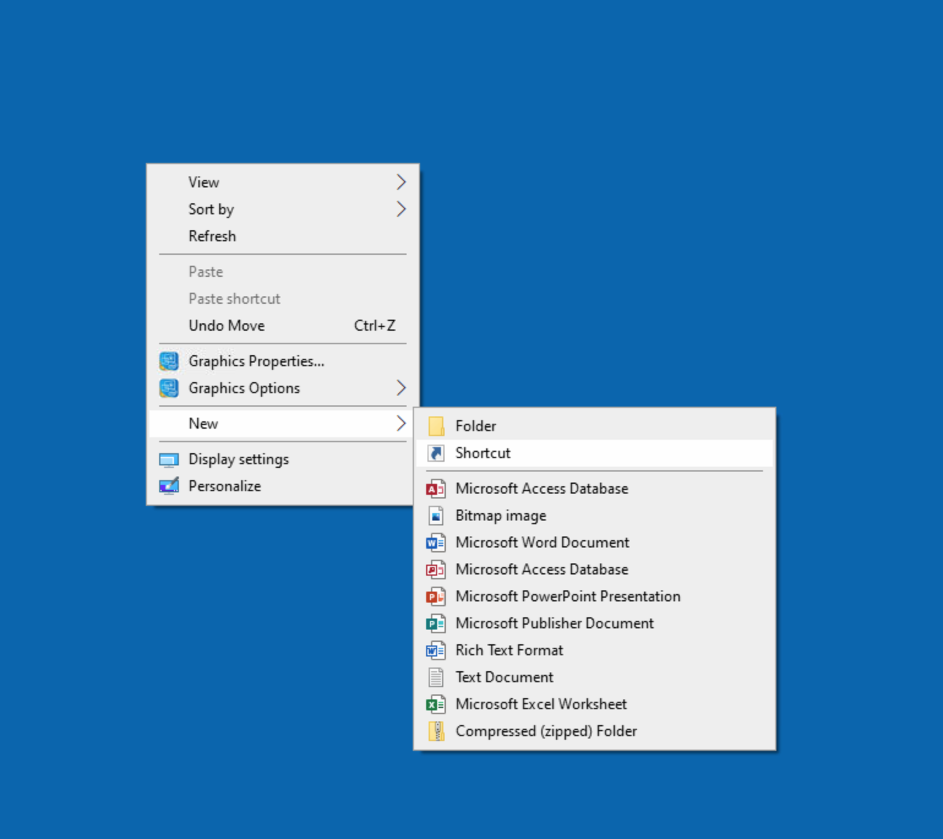The width and height of the screenshot is (943, 839).
Task: Click the Microsoft Word Document icon
Action: 435,542
